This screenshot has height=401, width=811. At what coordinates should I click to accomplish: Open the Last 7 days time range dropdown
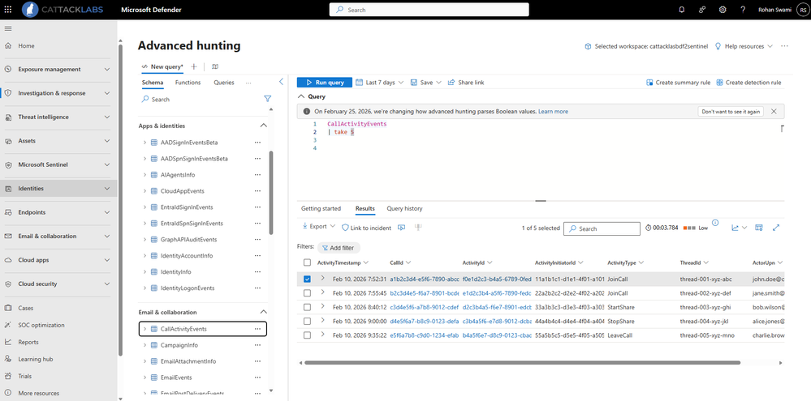379,83
